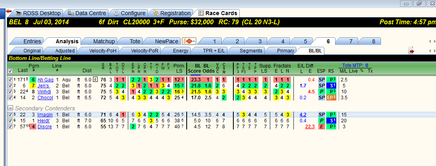This screenshot has width=436, height=166.
Task: Uncheck the Vinhdi row checkbox
Action: 10,92
